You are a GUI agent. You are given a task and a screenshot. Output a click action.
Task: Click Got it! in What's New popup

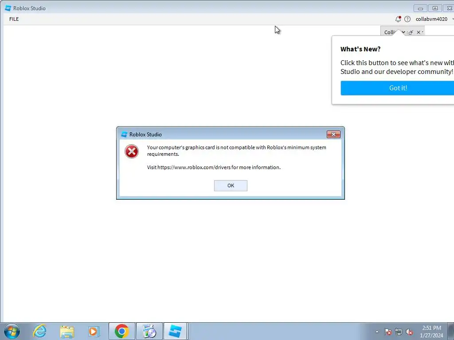(398, 88)
